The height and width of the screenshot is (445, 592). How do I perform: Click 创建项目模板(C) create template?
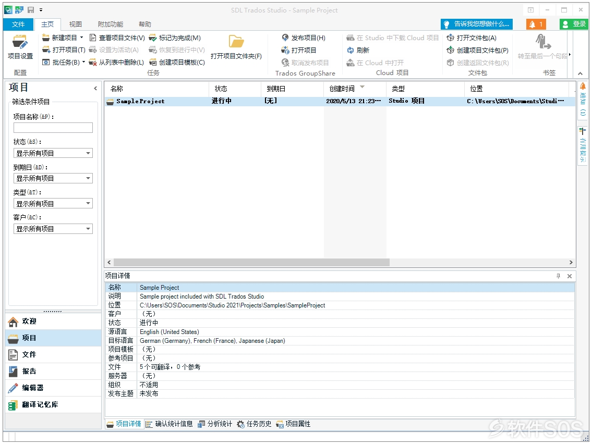point(177,62)
